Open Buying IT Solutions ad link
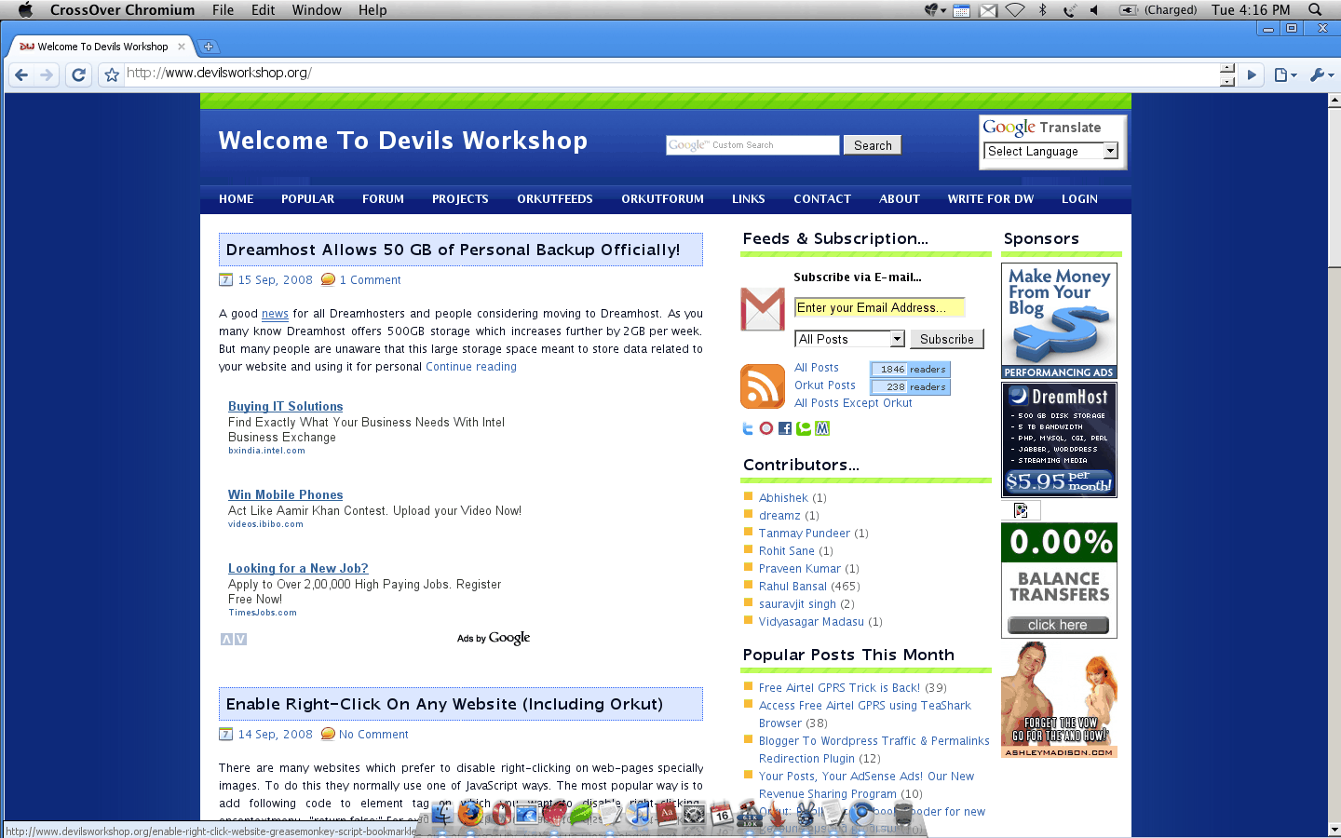Screen dimensions: 1341x838 pyautogui.click(x=285, y=407)
